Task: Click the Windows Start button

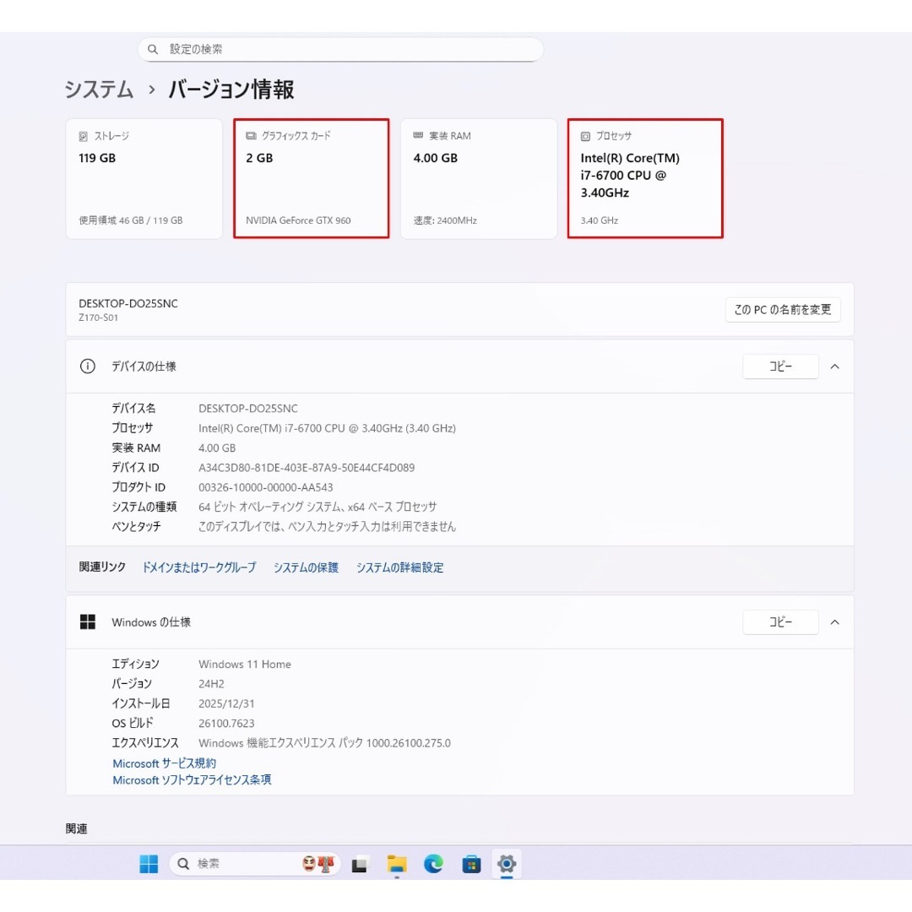Action: click(149, 864)
